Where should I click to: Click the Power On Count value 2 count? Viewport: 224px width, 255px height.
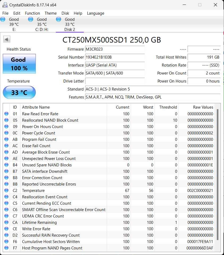tap(204, 73)
